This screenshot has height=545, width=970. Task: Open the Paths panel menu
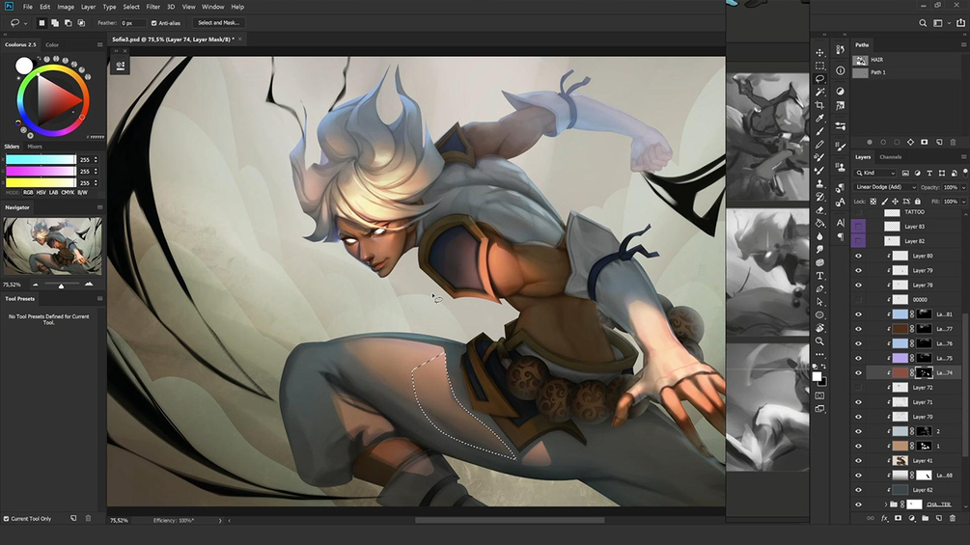click(963, 44)
